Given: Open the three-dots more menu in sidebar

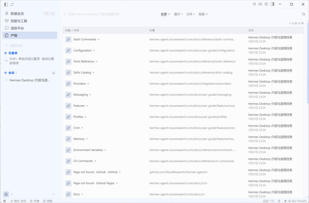Looking at the screenshot, I should [54, 194].
